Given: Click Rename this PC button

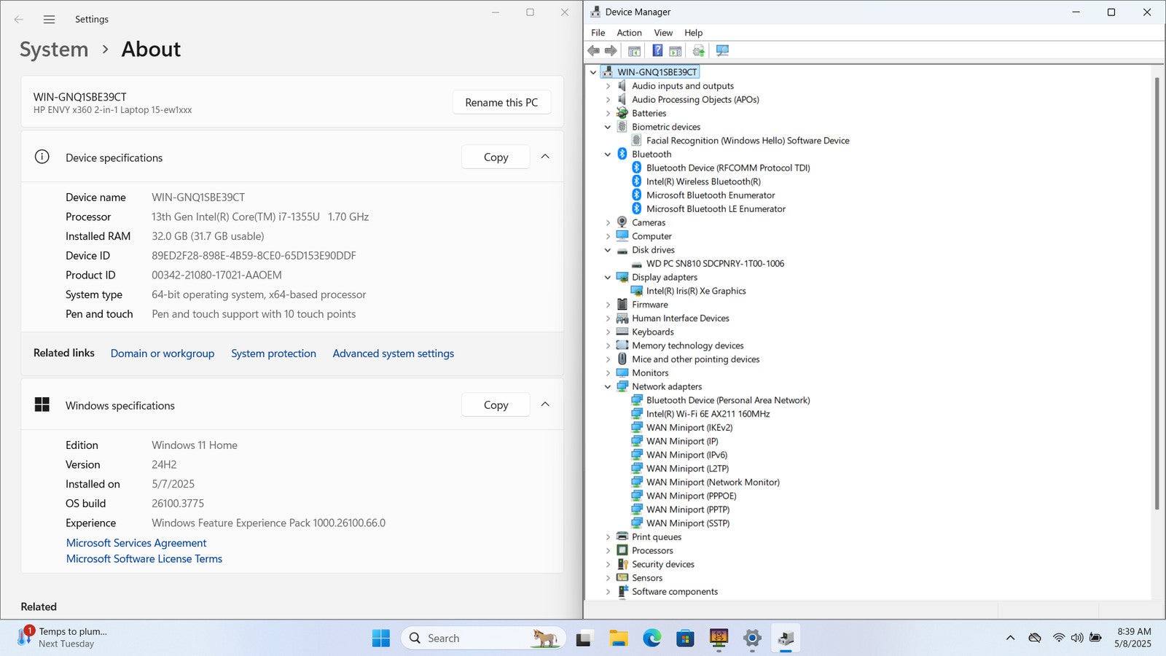Looking at the screenshot, I should coord(501,102).
